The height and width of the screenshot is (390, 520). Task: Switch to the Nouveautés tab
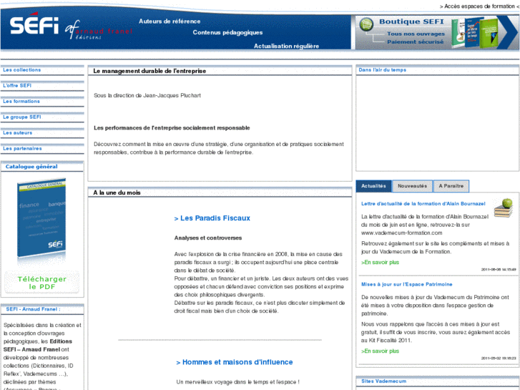(x=412, y=186)
